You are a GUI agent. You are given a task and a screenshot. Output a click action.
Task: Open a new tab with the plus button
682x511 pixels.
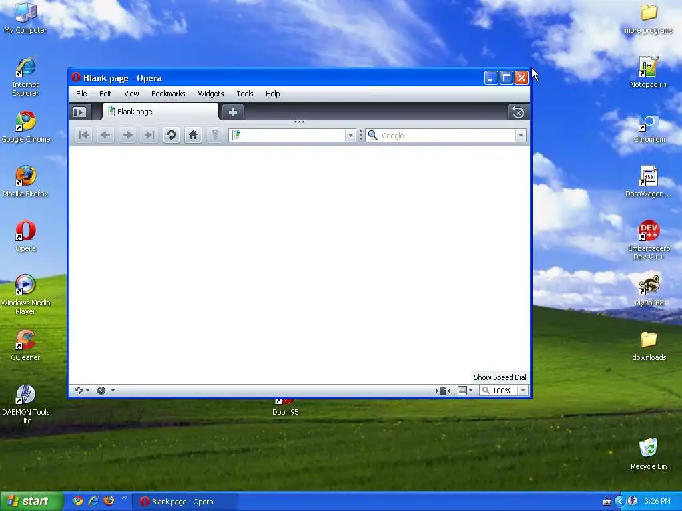(x=232, y=112)
